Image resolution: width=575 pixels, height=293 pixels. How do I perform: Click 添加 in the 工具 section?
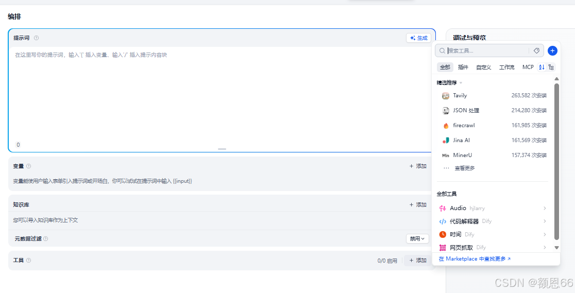click(418, 261)
